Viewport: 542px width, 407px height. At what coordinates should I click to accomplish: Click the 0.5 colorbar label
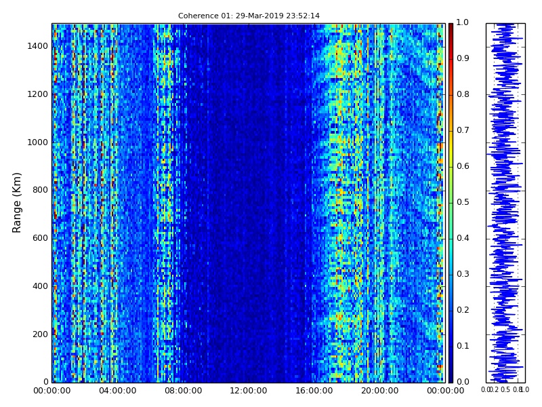pos(463,202)
